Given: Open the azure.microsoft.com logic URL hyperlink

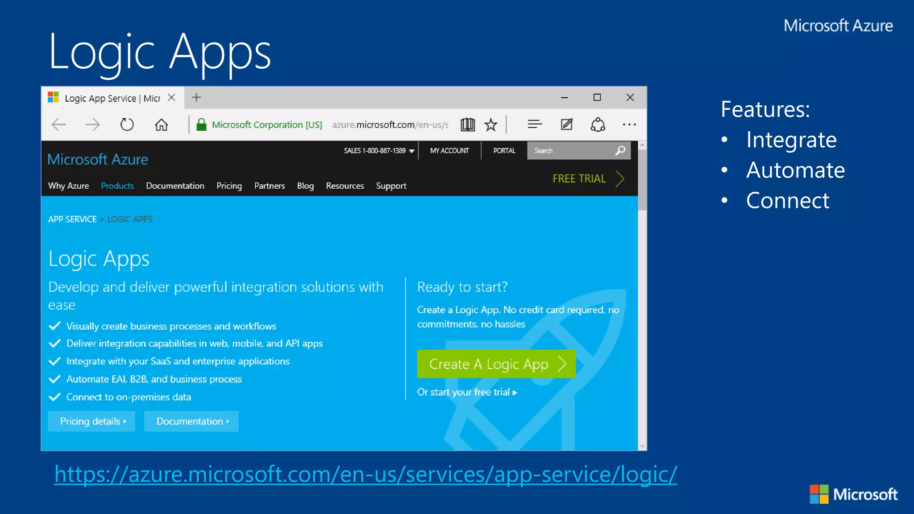Looking at the screenshot, I should [x=366, y=474].
